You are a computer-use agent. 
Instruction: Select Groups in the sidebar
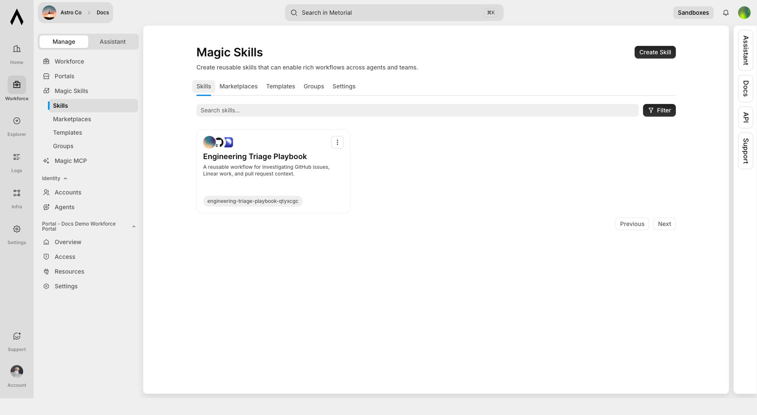point(93,146)
